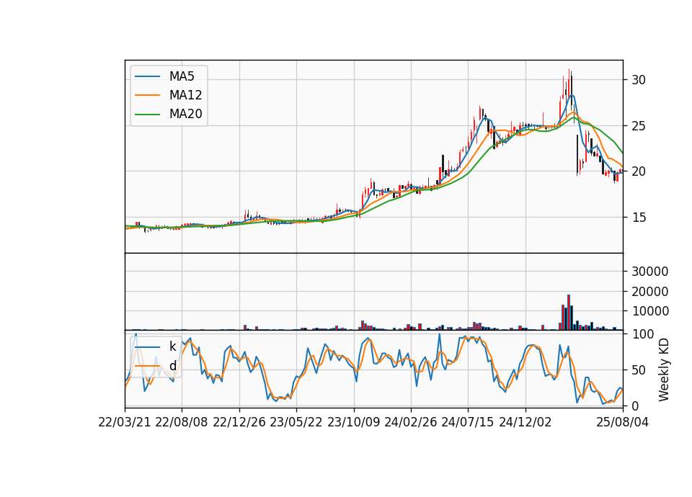This screenshot has width=692, height=497.
Task: Click the KD axis label 0
Action: tap(635, 406)
